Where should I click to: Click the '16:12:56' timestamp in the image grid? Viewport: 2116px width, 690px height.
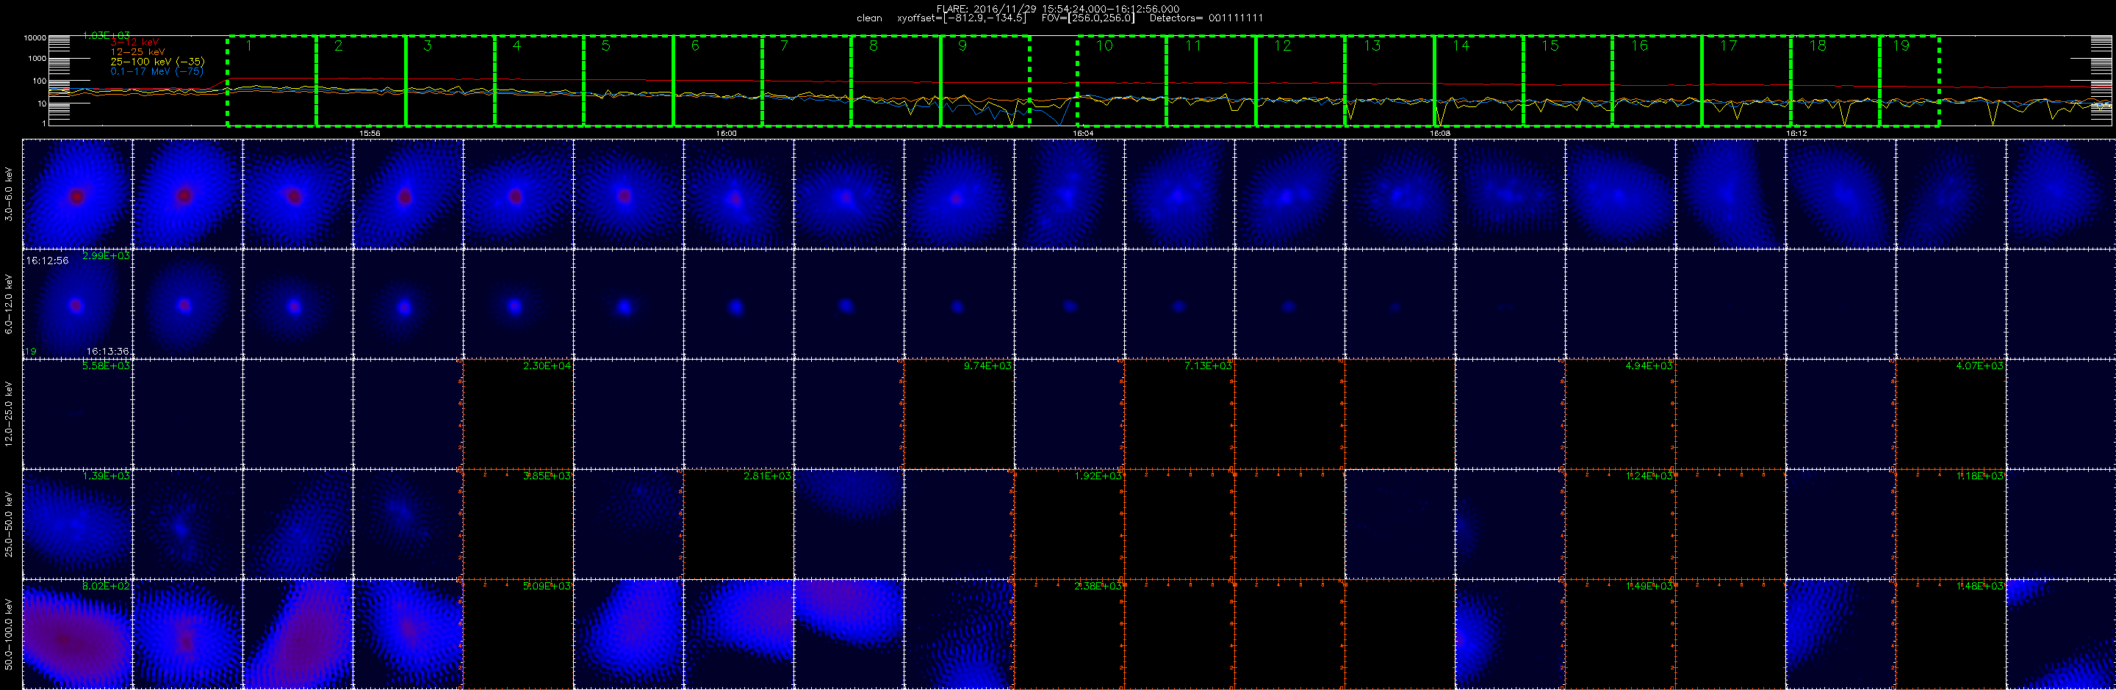[48, 260]
